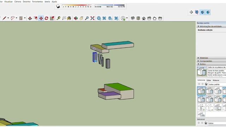Switch to the Misturar styles tab
226x127 pixels.
216,80
